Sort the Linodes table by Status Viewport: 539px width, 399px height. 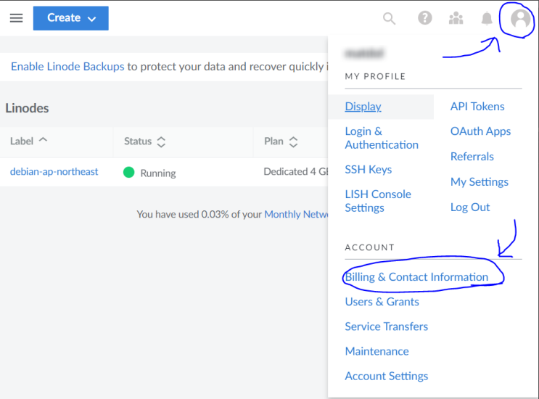coord(144,141)
